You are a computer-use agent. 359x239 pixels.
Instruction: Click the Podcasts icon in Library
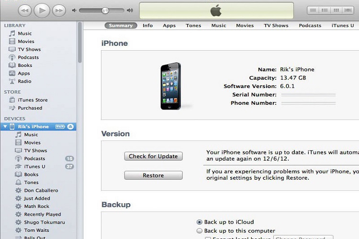(x=12, y=57)
